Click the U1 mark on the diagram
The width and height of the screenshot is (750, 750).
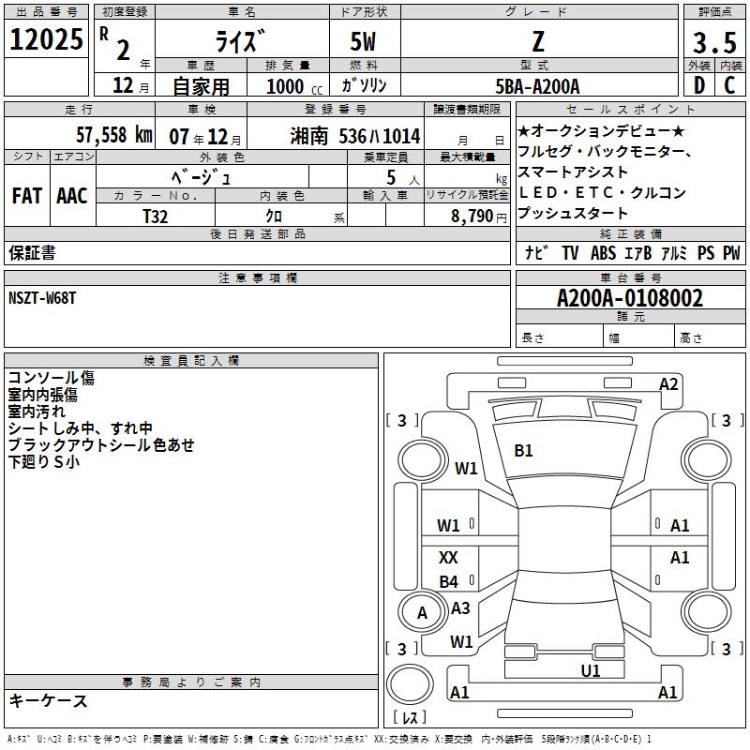click(x=591, y=671)
